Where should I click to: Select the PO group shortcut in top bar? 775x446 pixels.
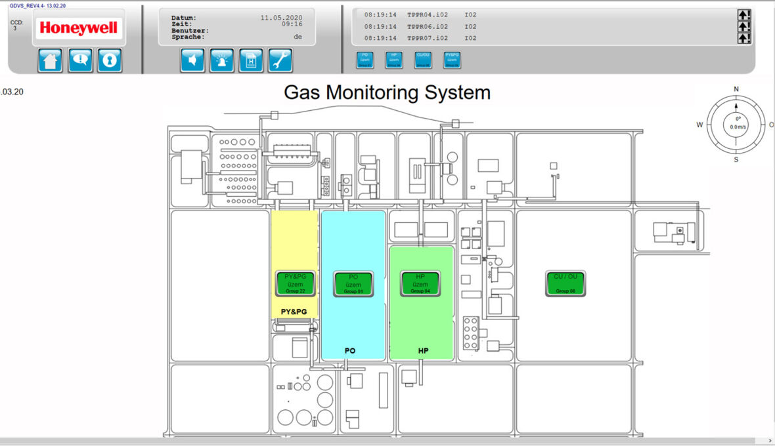[x=365, y=60]
